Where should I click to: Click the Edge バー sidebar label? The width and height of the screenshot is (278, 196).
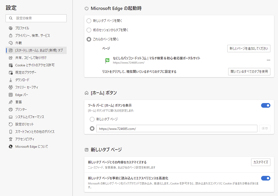(22, 95)
